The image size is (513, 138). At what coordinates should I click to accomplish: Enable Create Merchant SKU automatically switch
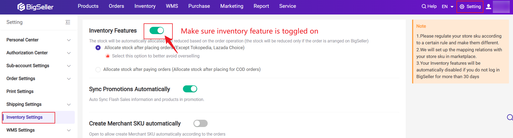pos(200,123)
